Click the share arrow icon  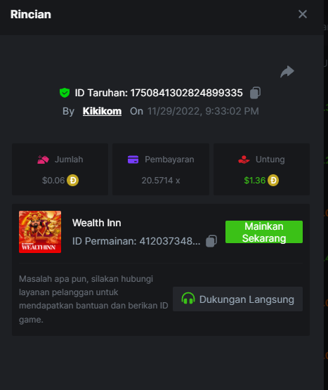click(287, 72)
